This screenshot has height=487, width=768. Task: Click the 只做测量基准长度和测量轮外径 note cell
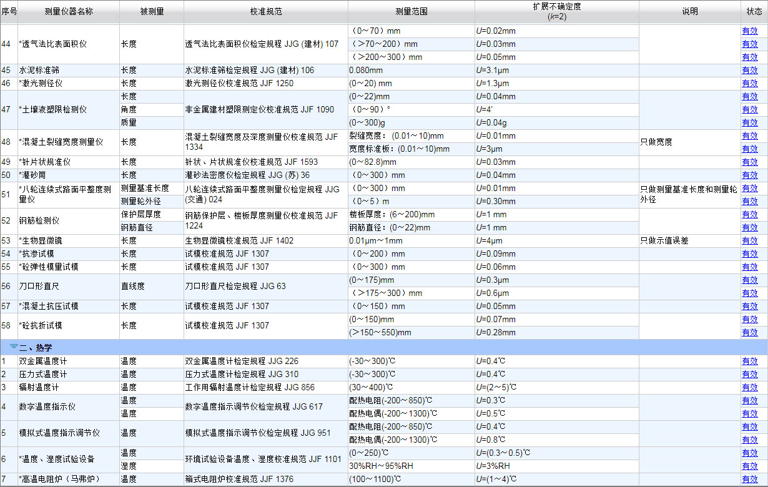[689, 195]
